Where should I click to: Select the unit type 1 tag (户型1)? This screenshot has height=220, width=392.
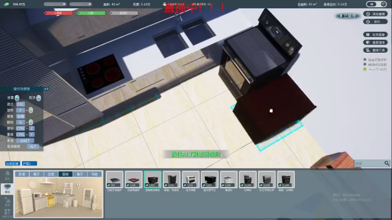(x=29, y=164)
